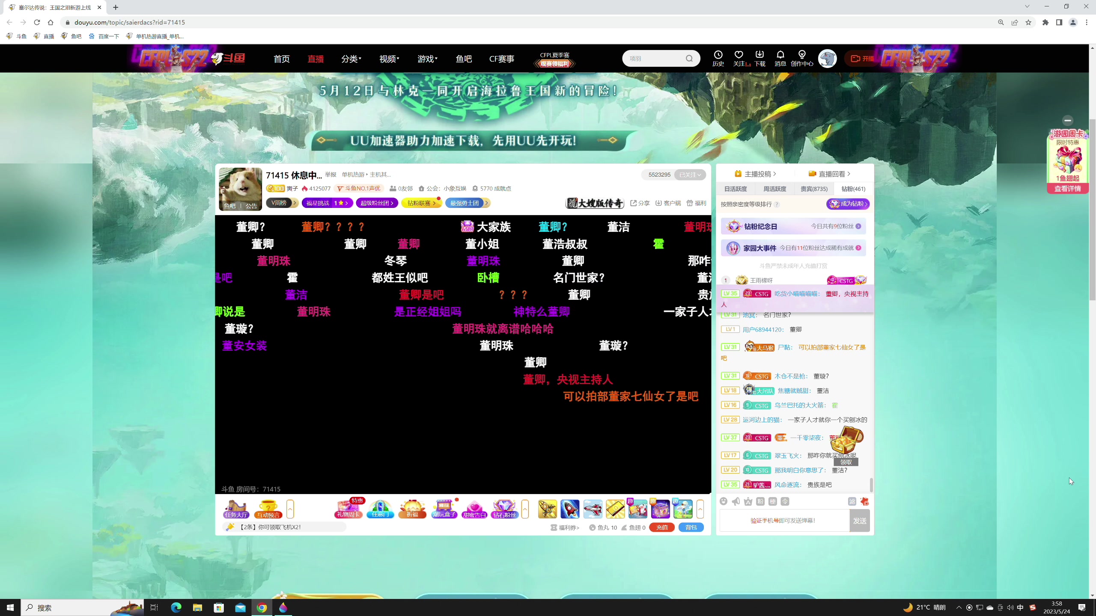1096x616 pixels.
Task: Open the 祈福 lantern icon
Action: (412, 509)
